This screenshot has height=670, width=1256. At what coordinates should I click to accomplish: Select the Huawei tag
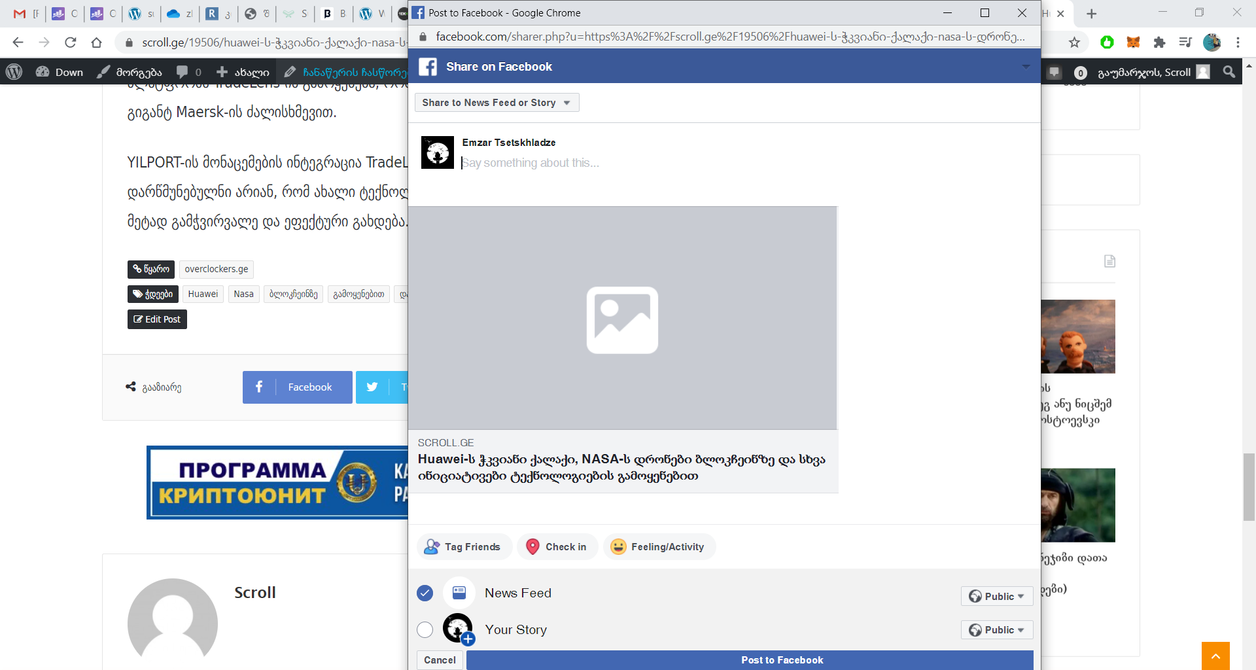coord(203,294)
